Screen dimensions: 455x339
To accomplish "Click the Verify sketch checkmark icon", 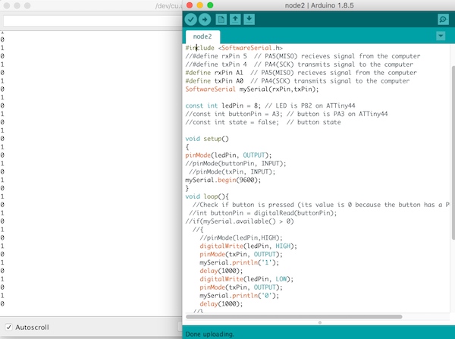I will [x=190, y=20].
